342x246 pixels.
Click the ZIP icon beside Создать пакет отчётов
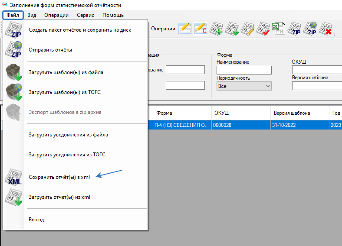pyautogui.click(x=13, y=30)
